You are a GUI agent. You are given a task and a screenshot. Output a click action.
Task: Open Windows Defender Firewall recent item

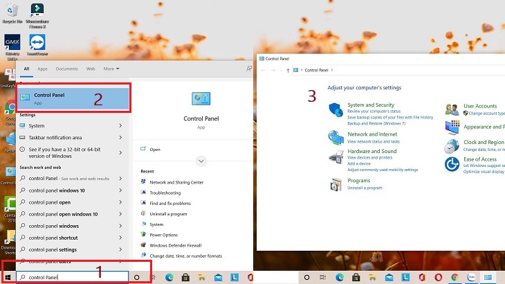coord(176,245)
